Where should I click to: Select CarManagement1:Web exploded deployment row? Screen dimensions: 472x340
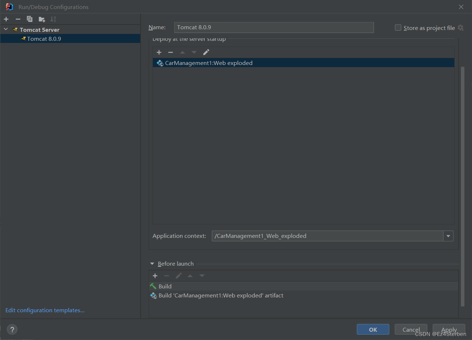[x=304, y=63]
